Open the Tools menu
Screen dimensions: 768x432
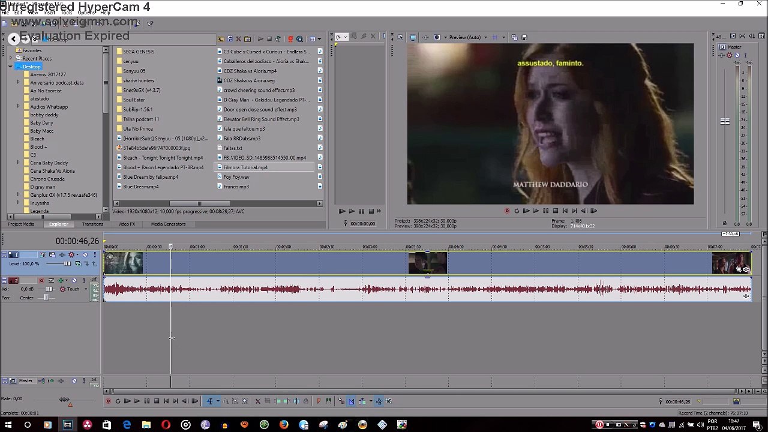pos(67,13)
